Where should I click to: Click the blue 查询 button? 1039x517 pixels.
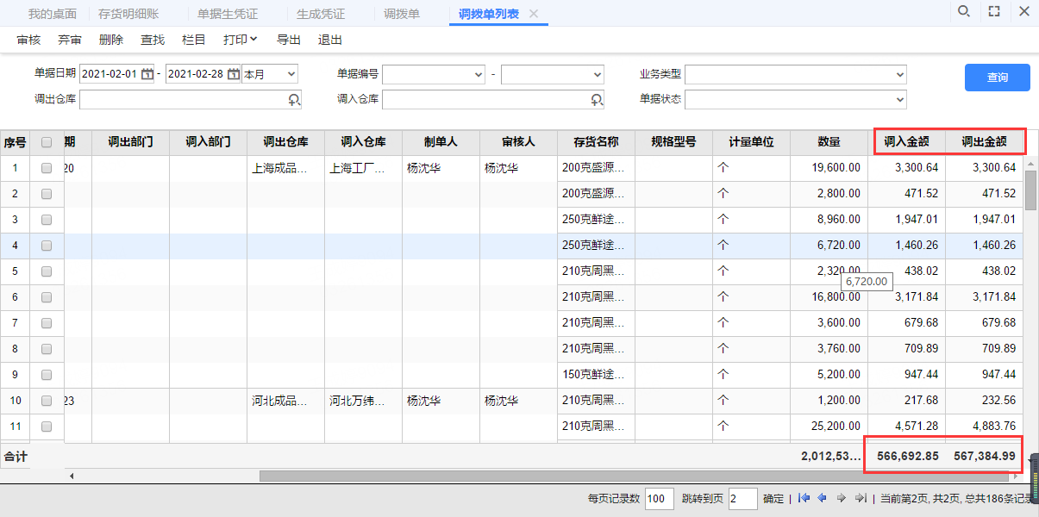(x=998, y=77)
